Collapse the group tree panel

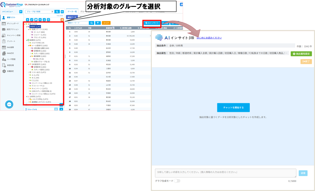point(62,12)
